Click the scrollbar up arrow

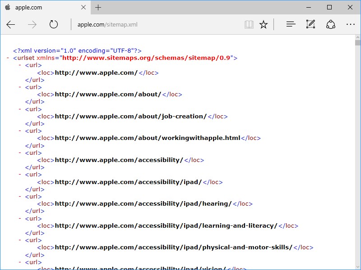357,37
